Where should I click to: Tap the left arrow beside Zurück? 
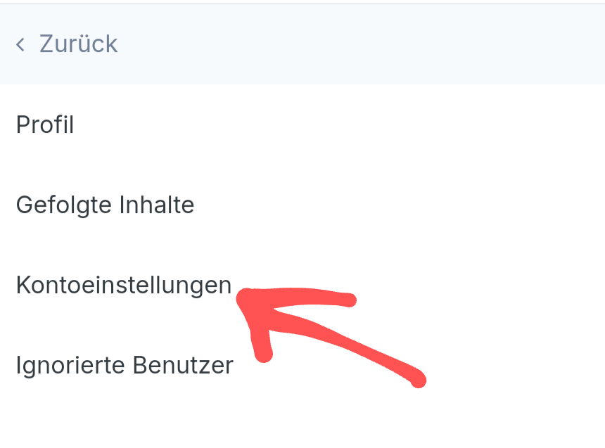[x=20, y=45]
